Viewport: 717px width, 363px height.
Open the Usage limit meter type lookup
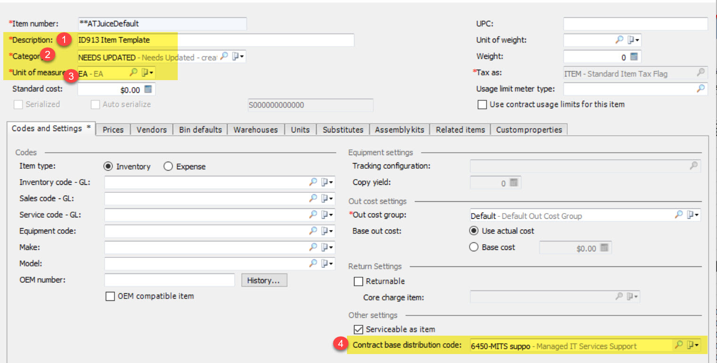click(701, 88)
